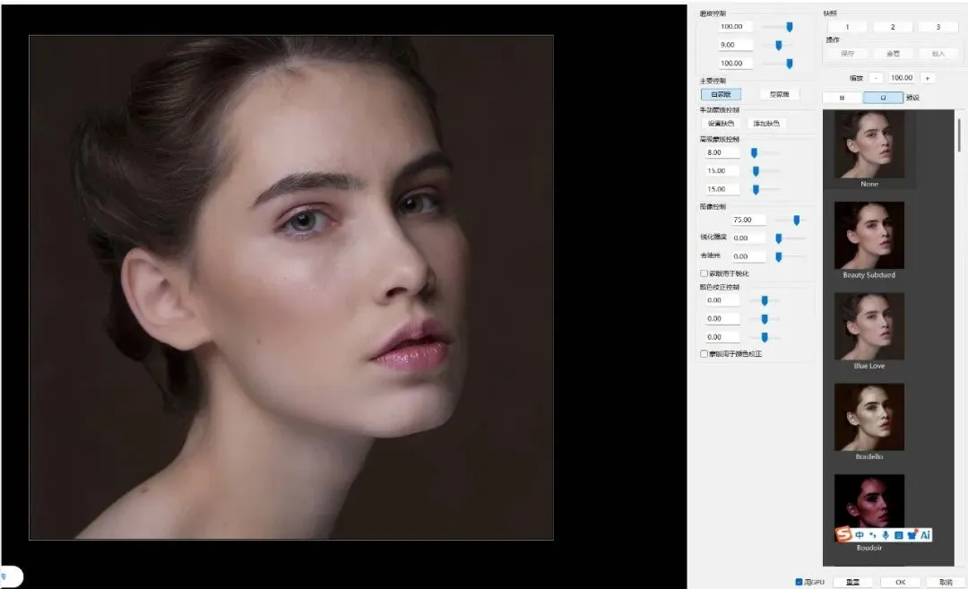
Task: Click the advanced mask slider at 8.00
Action: pyautogui.click(x=754, y=152)
